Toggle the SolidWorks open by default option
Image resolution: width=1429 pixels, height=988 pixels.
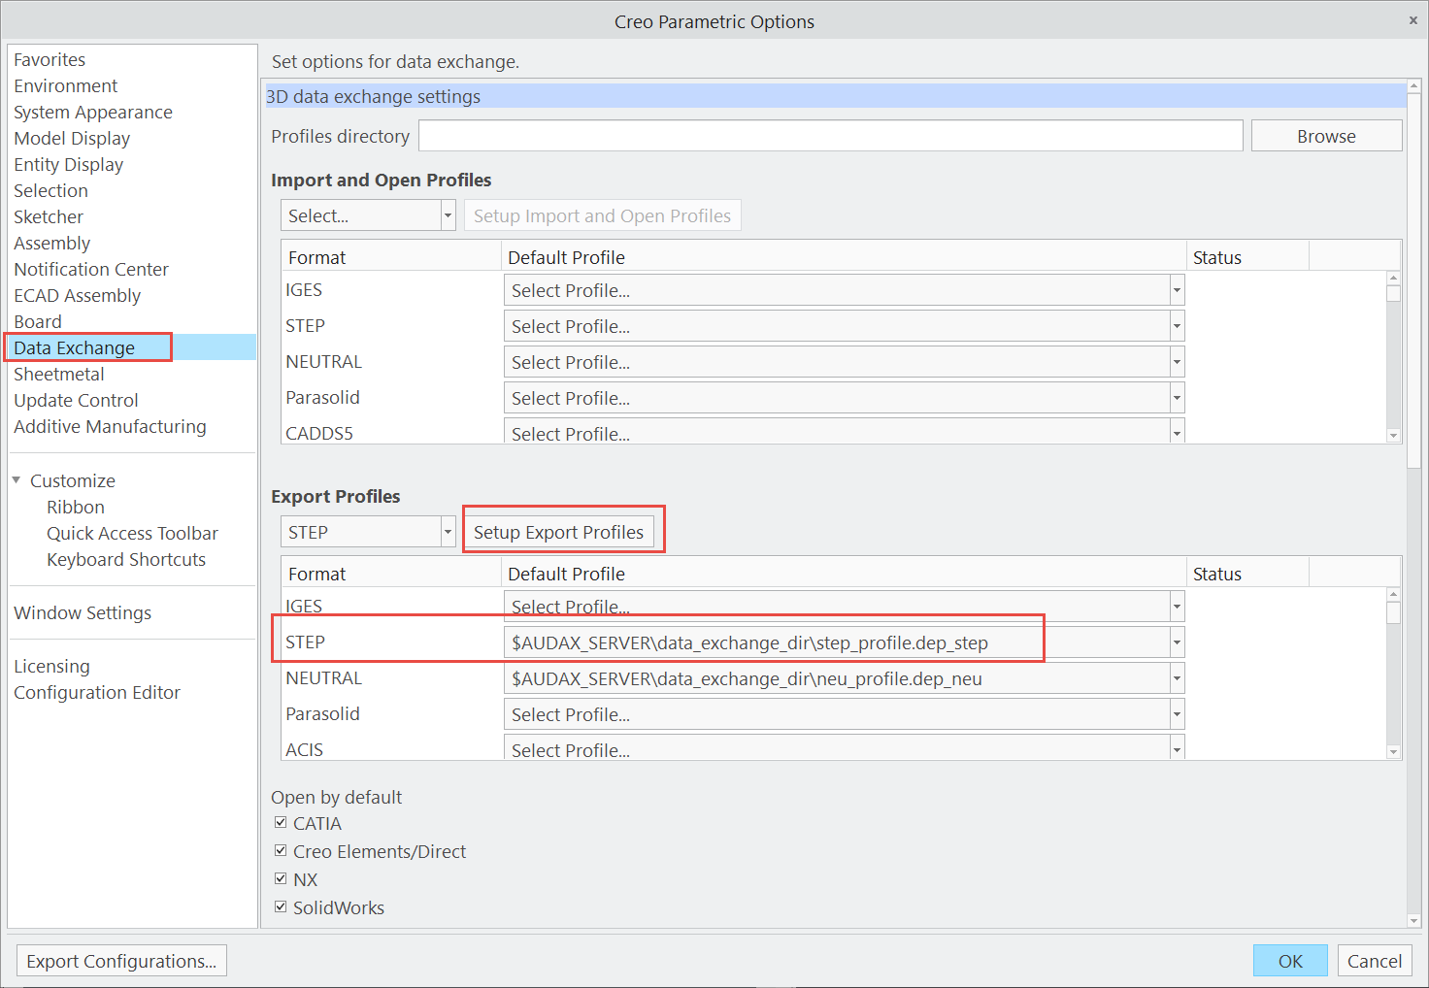pos(281,906)
